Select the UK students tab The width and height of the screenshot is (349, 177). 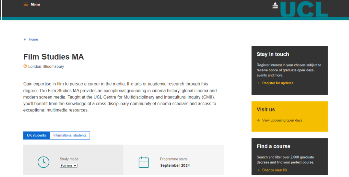[36, 135]
